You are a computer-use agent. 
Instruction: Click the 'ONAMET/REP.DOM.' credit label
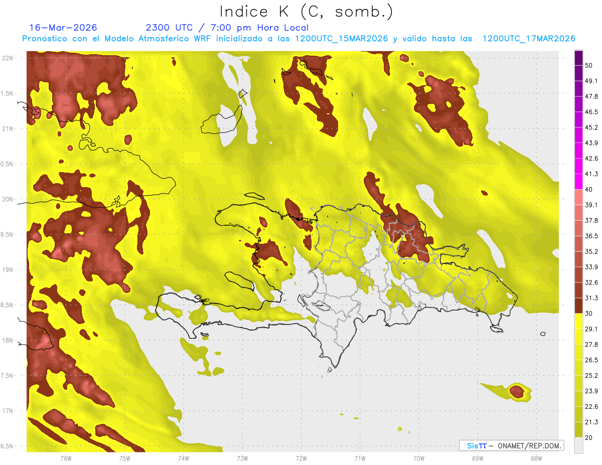(x=530, y=445)
